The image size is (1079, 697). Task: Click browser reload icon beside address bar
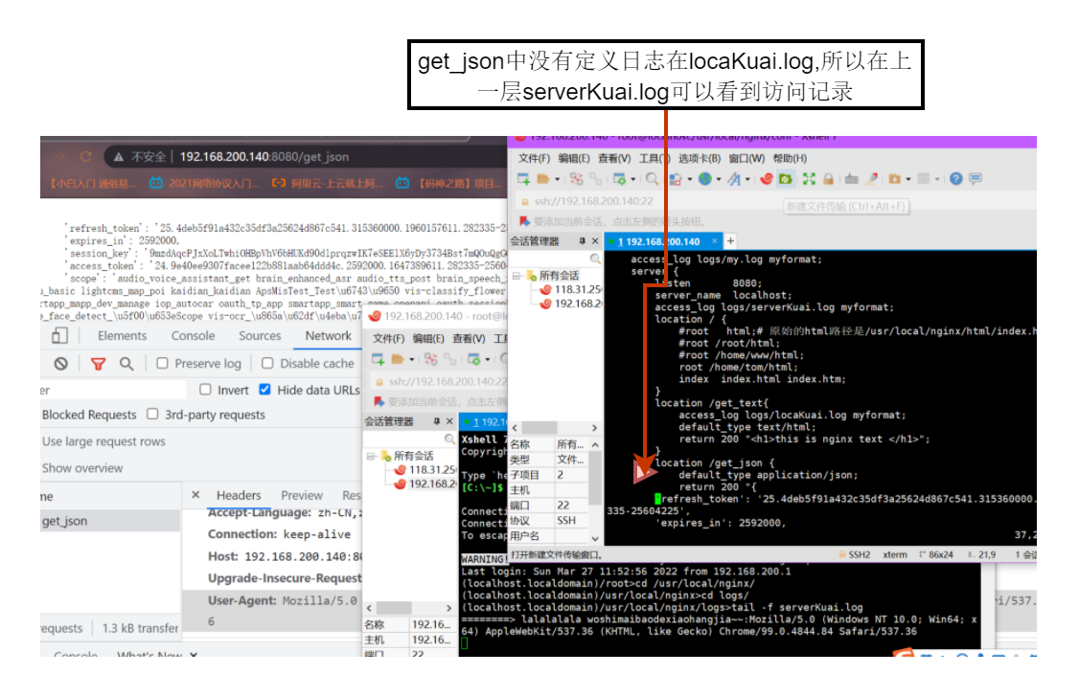[x=86, y=157]
